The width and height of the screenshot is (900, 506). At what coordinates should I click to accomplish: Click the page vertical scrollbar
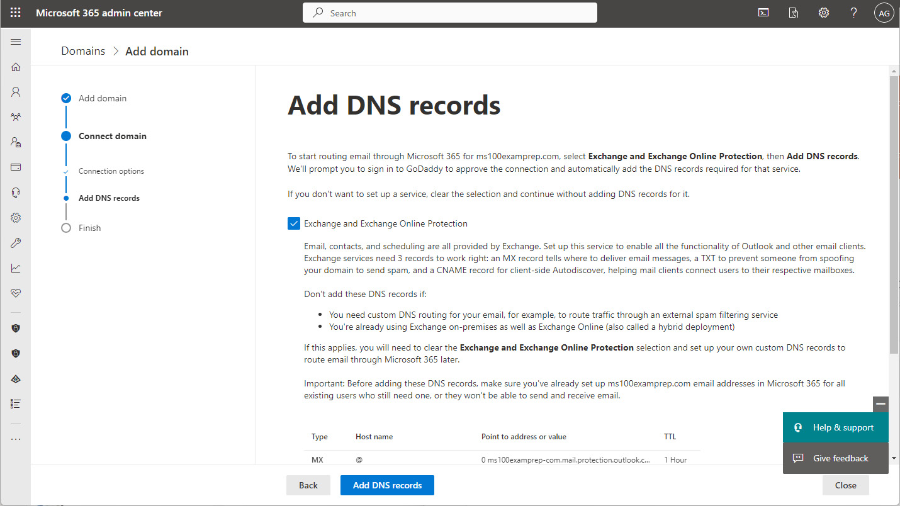[894, 214]
